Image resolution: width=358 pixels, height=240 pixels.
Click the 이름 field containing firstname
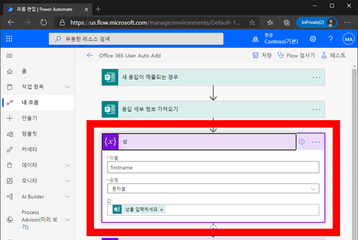(x=213, y=167)
